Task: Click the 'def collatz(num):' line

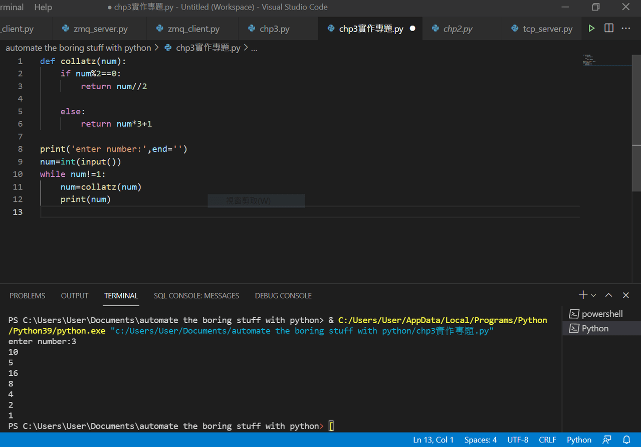Action: (83, 61)
